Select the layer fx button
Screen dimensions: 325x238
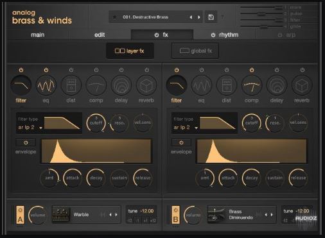(130, 51)
